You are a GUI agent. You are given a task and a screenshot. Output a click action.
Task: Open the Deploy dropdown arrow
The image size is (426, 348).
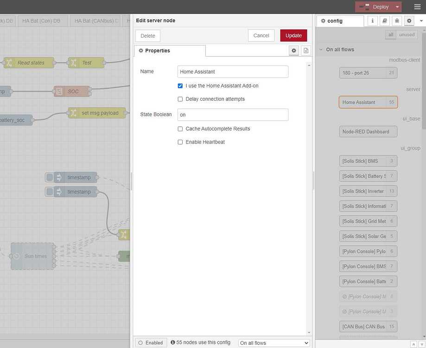pos(397,7)
